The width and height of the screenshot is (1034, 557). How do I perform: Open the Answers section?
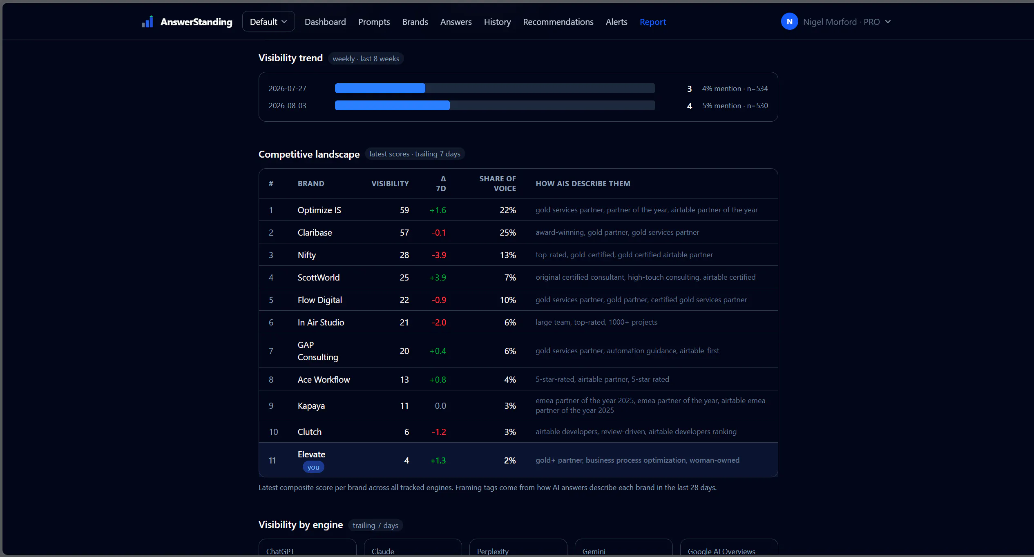pyautogui.click(x=456, y=22)
